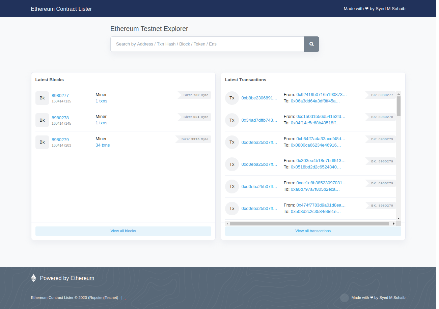Open To address 0x0800ca66234e46916…
This screenshot has width=439, height=309.
[316, 145]
